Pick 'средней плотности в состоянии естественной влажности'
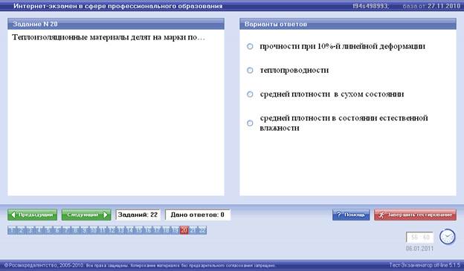464x271 pixels. (x=250, y=123)
